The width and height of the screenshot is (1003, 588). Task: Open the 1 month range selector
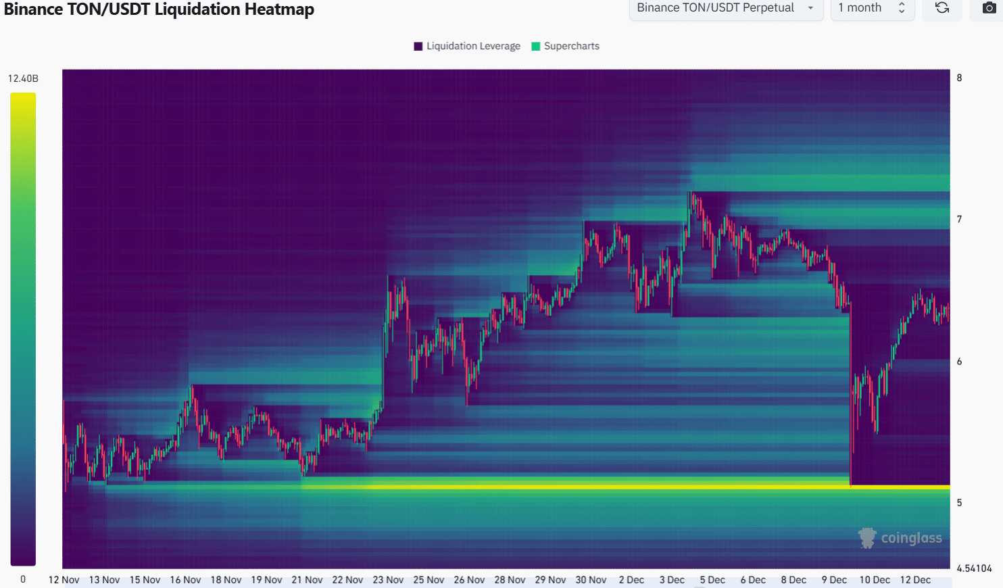tap(872, 8)
